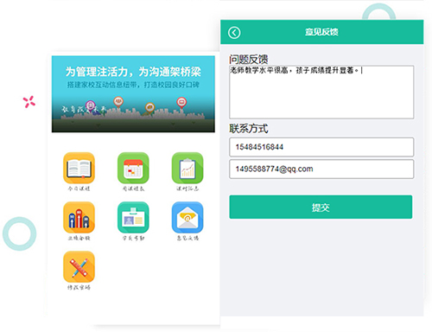Open the orange open-book course icon

[x=79, y=168]
